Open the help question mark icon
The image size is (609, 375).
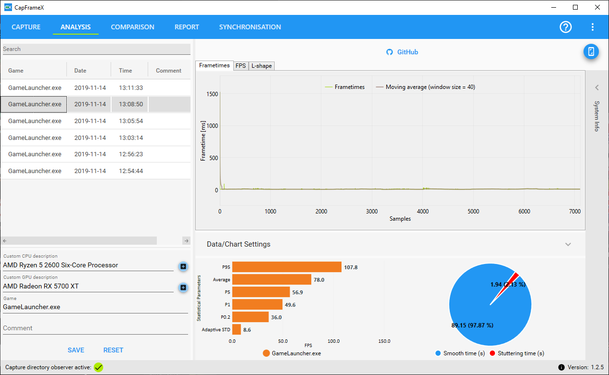coord(566,27)
